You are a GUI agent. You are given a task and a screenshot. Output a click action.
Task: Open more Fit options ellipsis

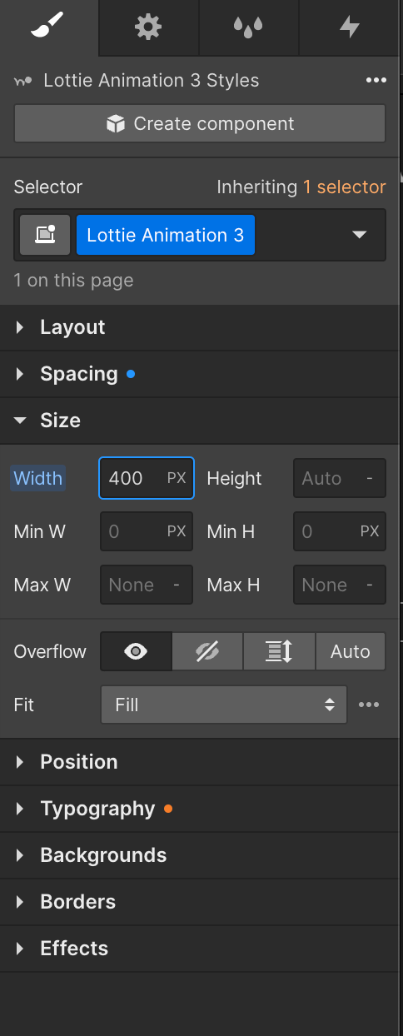coord(369,705)
